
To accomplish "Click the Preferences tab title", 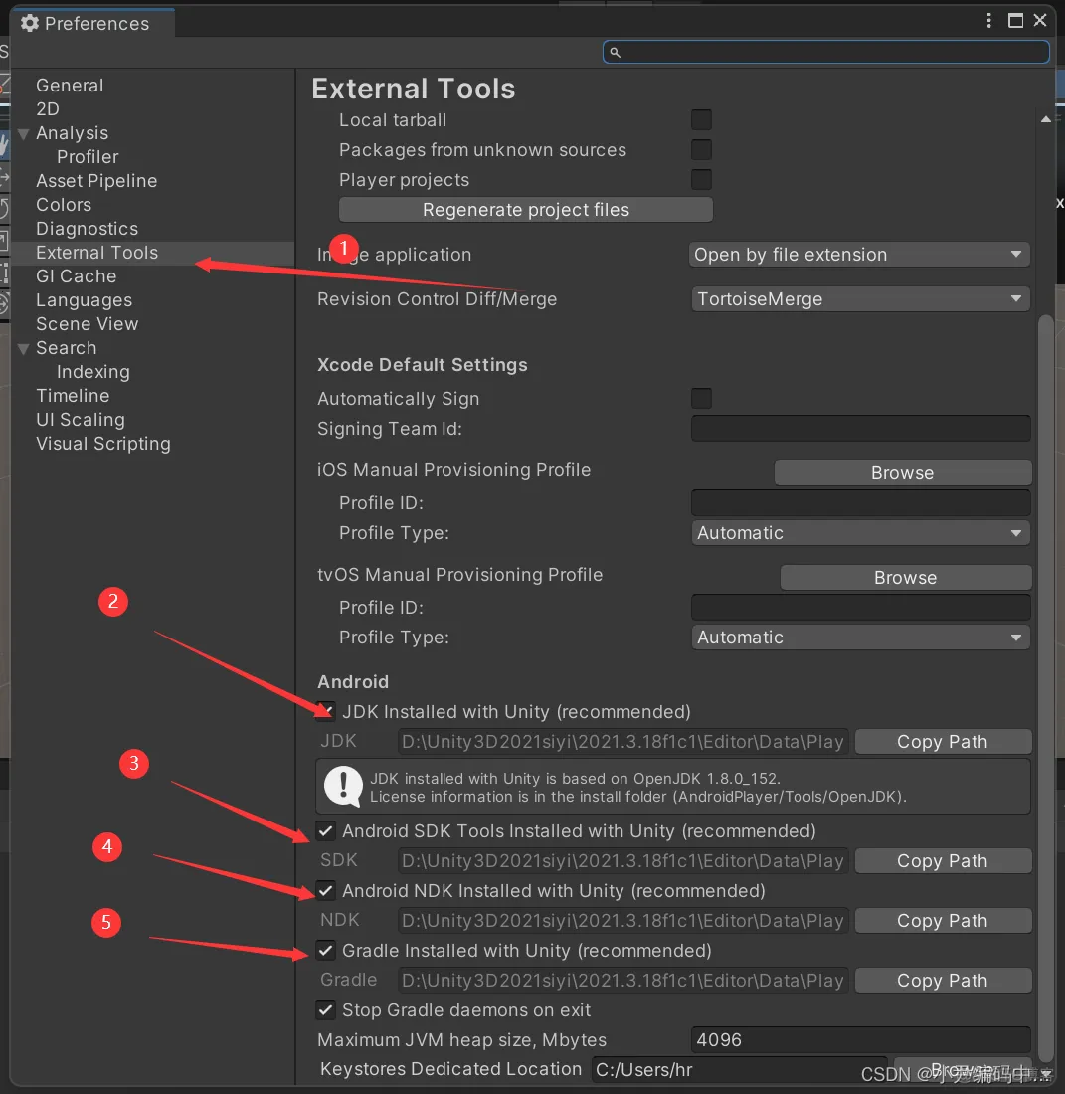I will (x=96, y=24).
